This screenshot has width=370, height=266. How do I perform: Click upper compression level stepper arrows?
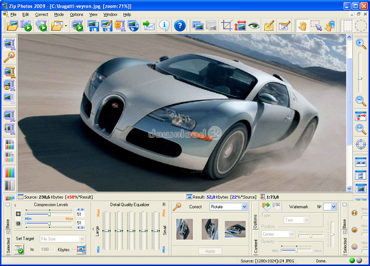coord(80,209)
